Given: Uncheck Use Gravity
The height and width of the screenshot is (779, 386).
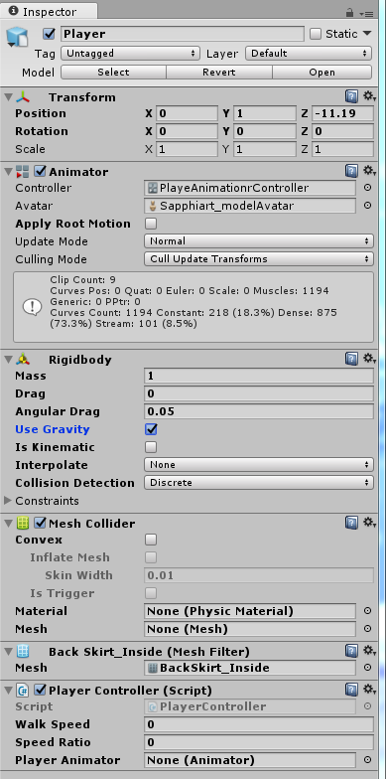Looking at the screenshot, I should 151,429.
